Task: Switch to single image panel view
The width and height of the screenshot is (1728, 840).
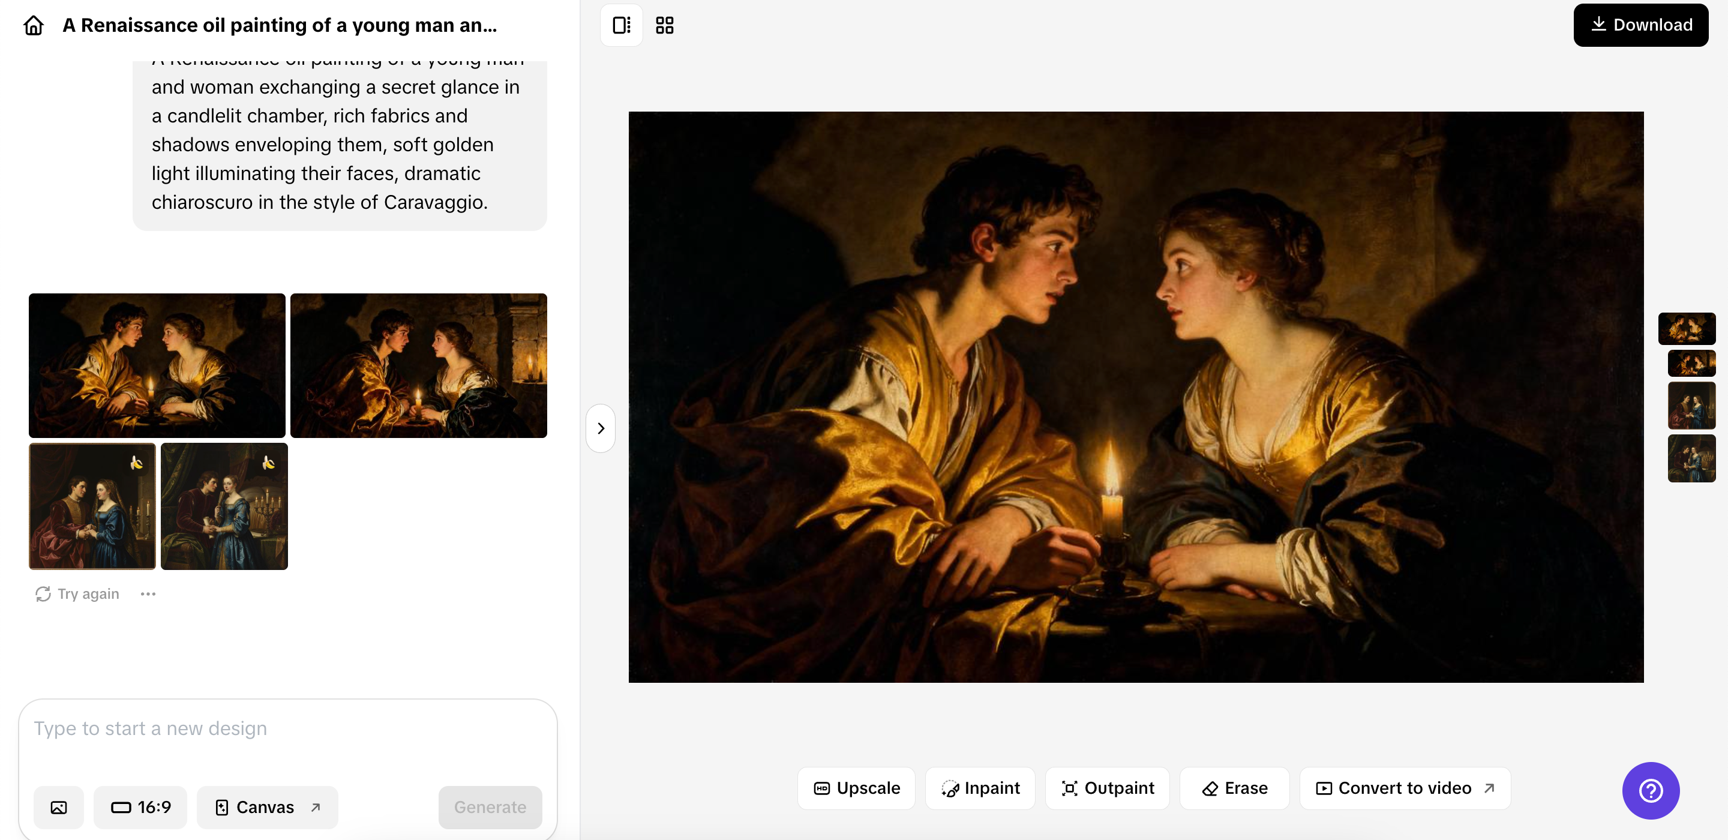Action: point(621,25)
